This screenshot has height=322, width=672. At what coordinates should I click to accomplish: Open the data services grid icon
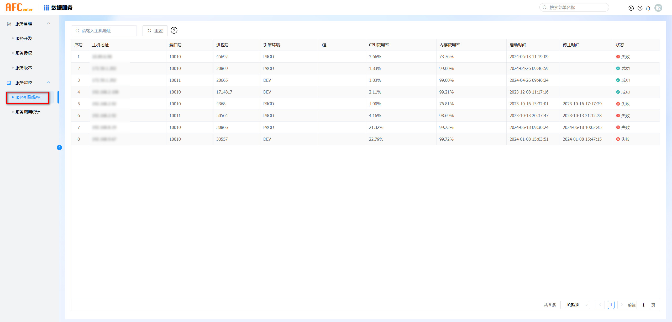[x=46, y=8]
